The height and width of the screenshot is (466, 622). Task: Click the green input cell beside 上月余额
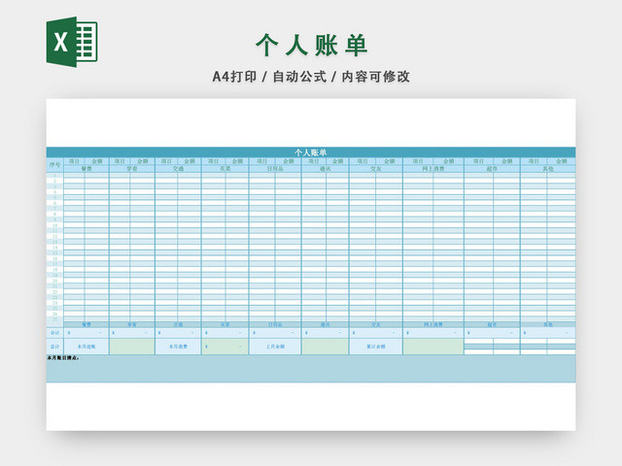[x=325, y=347]
